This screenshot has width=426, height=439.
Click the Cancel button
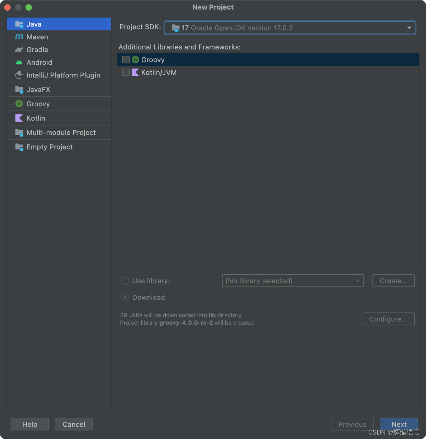[74, 424]
